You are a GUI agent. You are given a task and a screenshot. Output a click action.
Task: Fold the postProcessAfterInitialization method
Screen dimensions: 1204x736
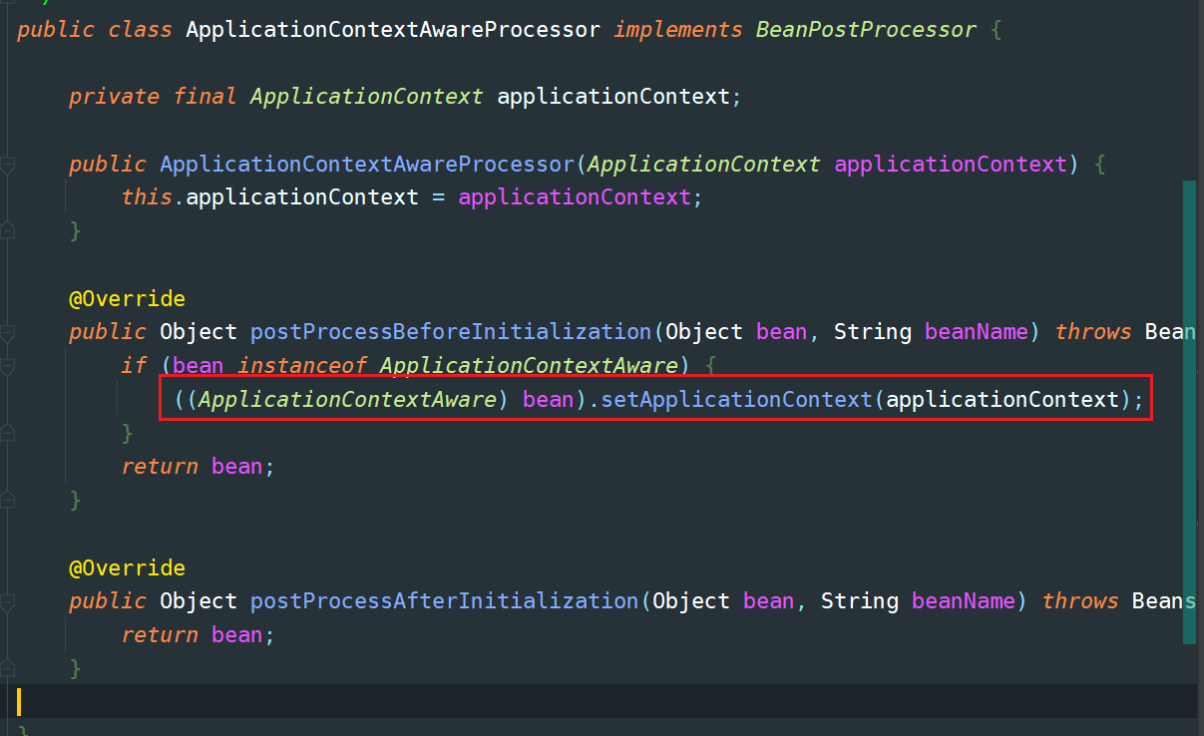[8, 601]
